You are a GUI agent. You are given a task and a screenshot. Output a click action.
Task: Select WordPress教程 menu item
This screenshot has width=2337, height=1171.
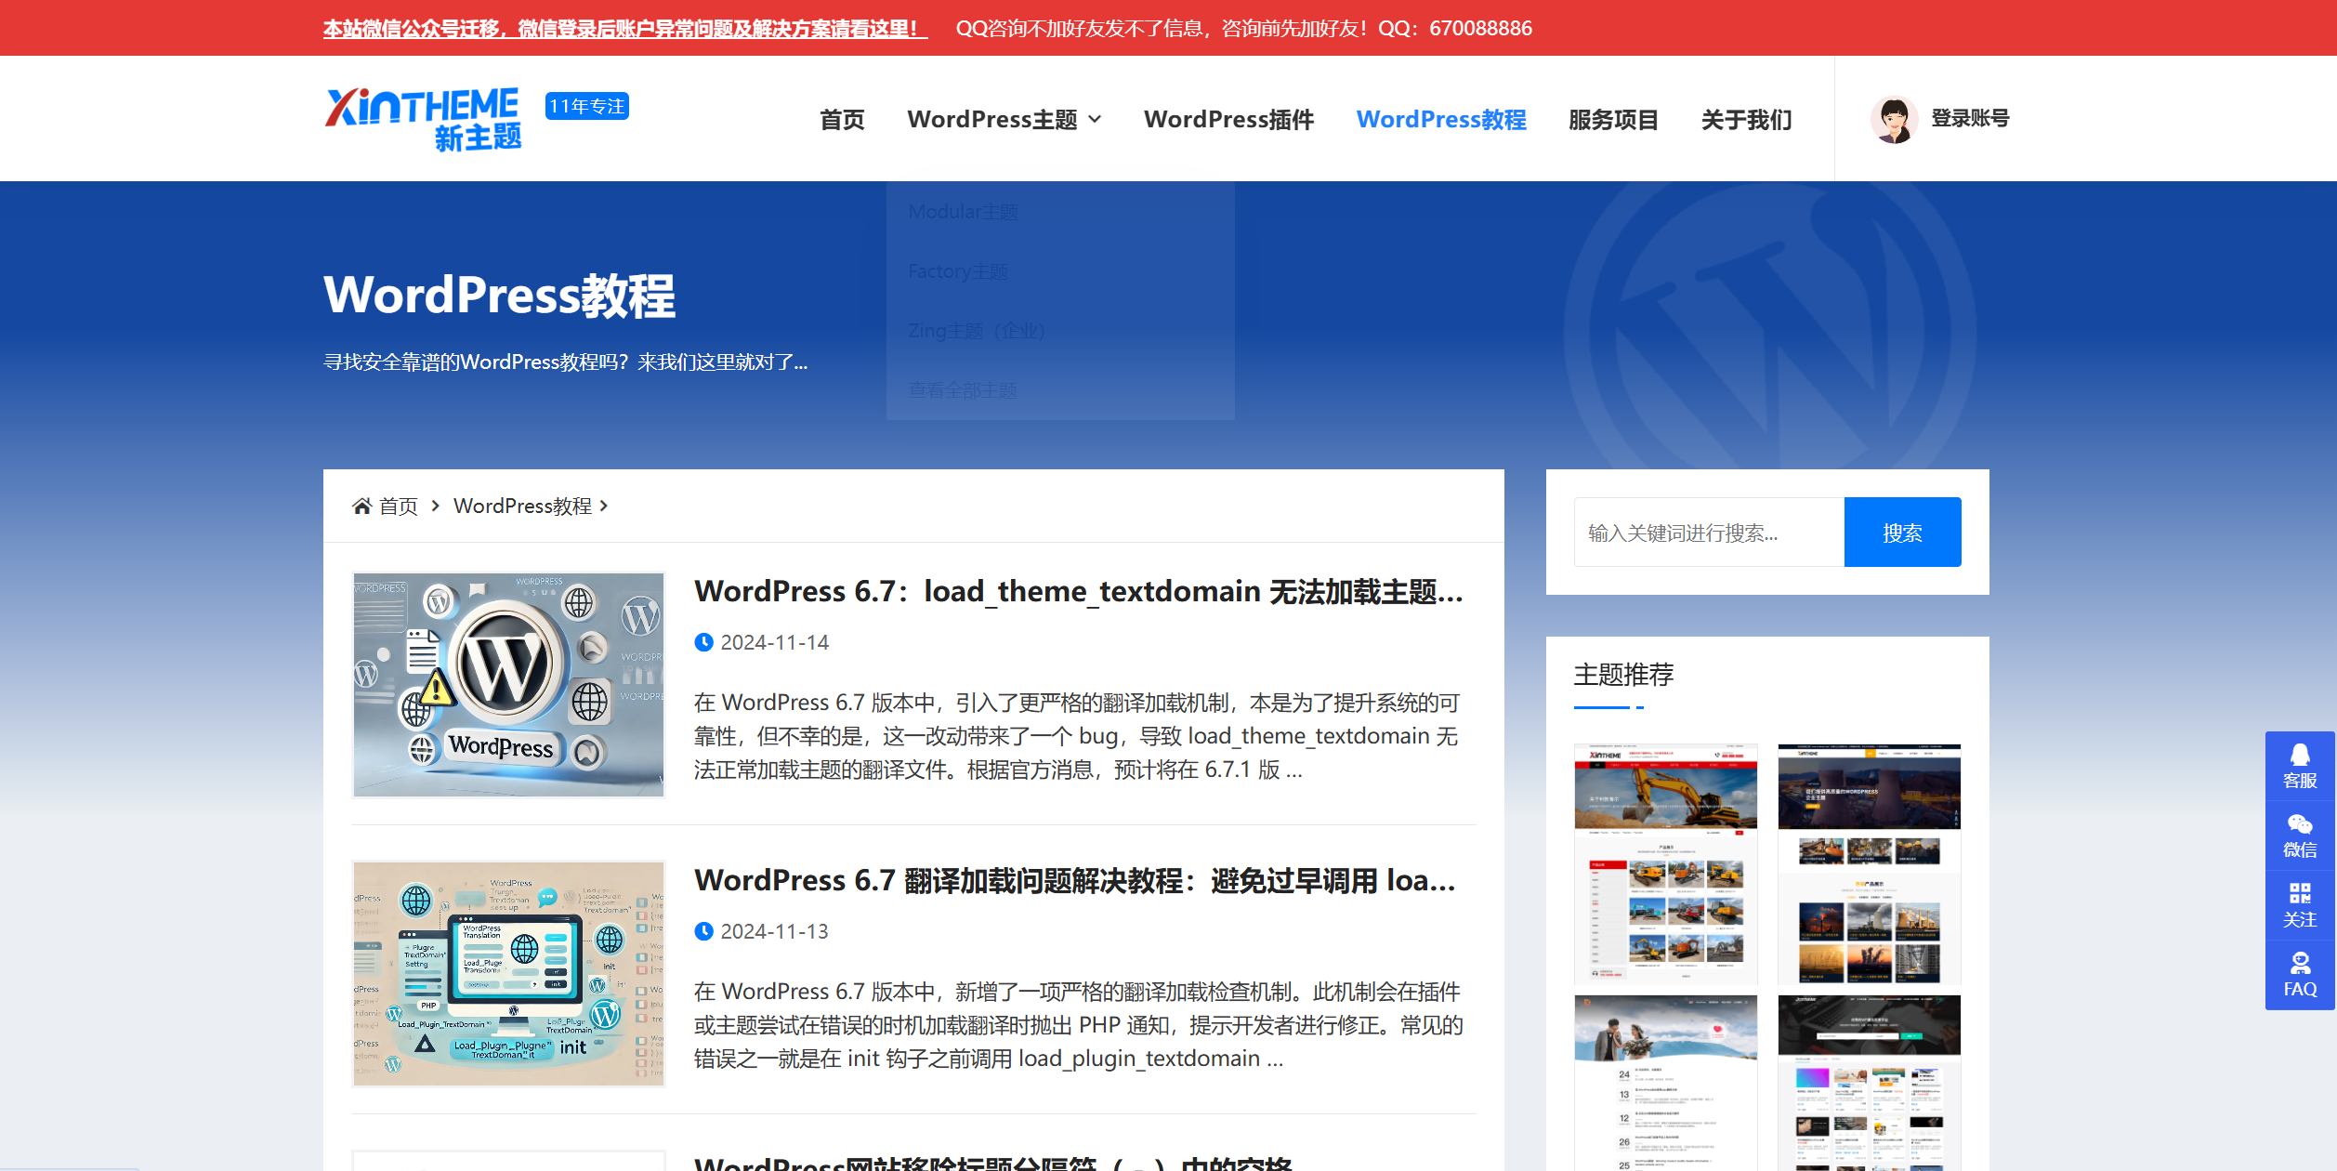[1441, 119]
